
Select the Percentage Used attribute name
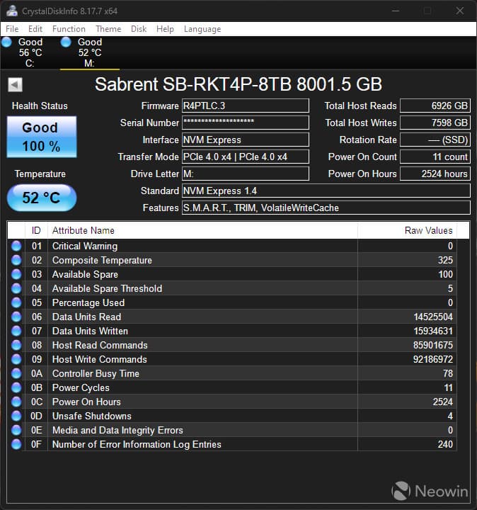point(88,302)
